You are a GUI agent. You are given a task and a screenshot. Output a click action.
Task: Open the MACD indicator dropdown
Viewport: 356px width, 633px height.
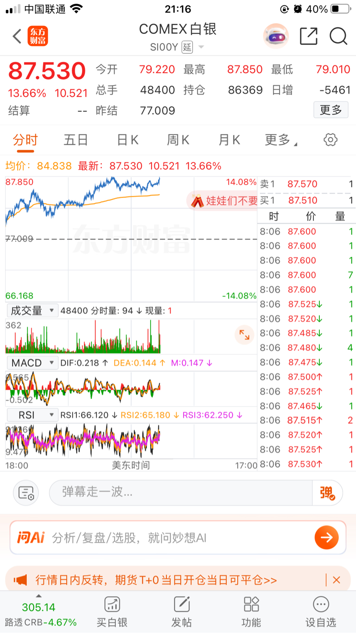[x=32, y=362]
